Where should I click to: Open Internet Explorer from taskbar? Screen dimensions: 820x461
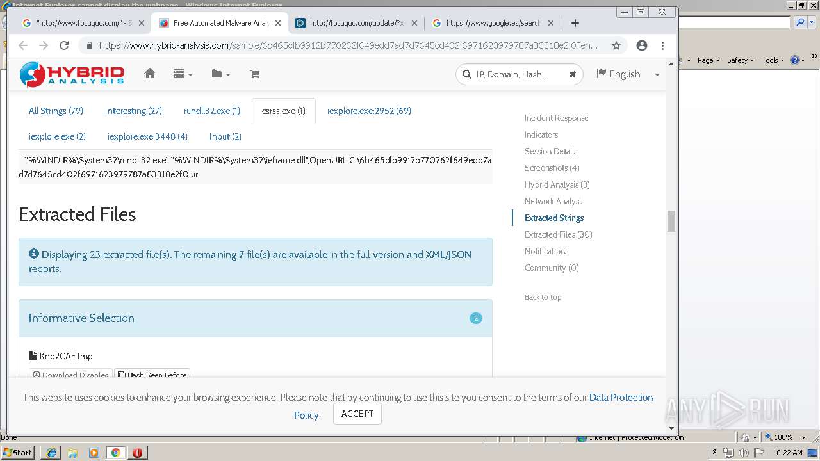(x=51, y=453)
